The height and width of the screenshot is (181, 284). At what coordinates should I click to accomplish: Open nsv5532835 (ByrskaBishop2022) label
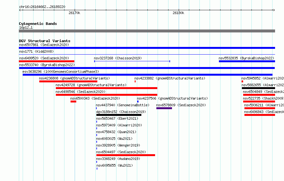tap(246, 58)
